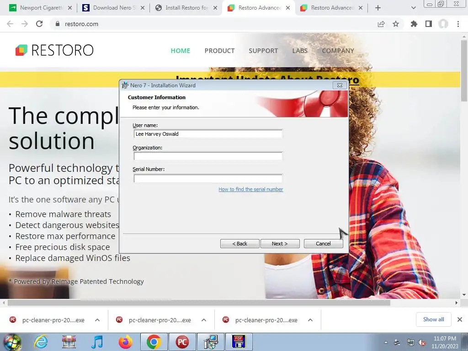Image resolution: width=468 pixels, height=351 pixels.
Task: Click Show all downloads
Action: tap(433, 319)
